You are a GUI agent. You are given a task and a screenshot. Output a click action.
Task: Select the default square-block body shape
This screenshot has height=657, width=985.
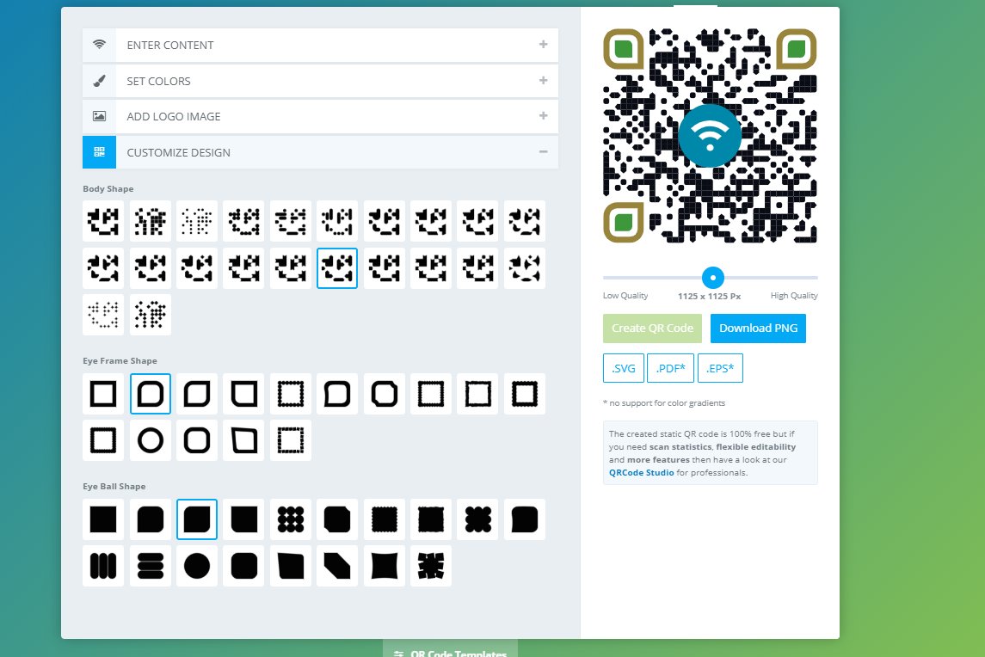[103, 222]
